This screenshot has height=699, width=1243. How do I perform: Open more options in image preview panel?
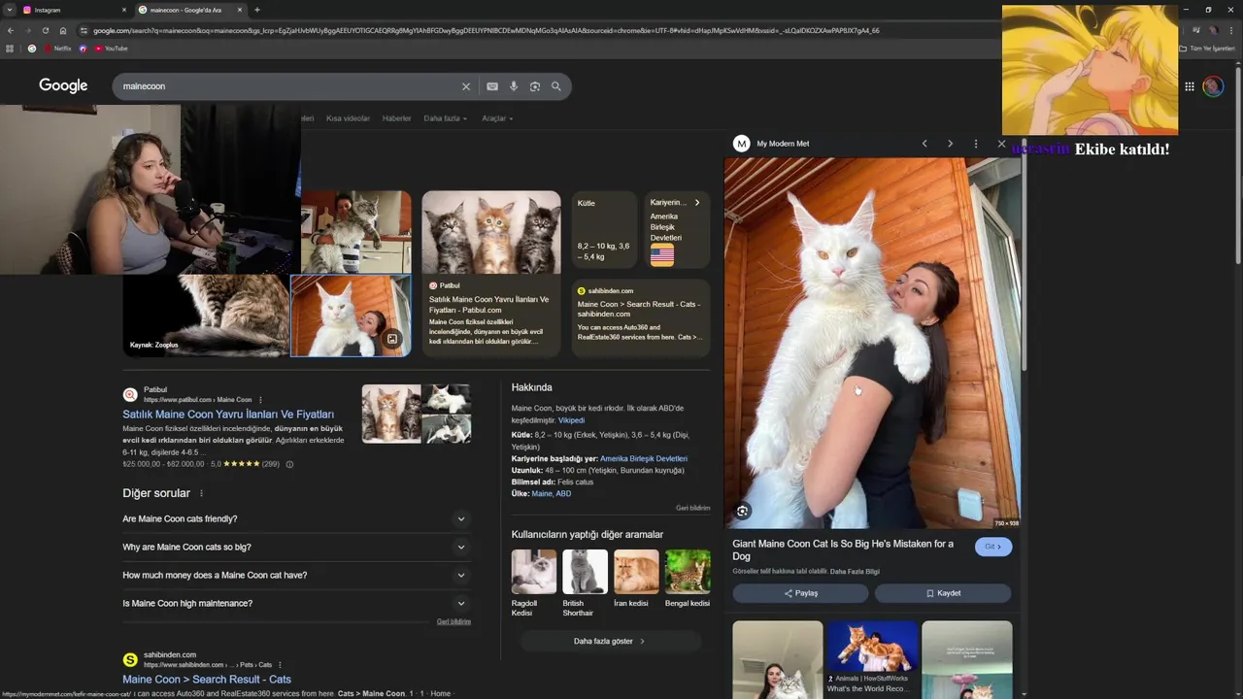976,144
